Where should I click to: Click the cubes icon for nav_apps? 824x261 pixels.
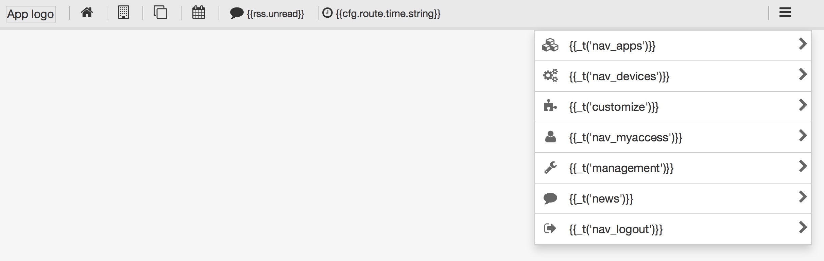(x=550, y=45)
